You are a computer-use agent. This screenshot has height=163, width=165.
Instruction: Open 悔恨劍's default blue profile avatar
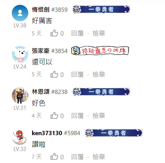tap(20, 13)
